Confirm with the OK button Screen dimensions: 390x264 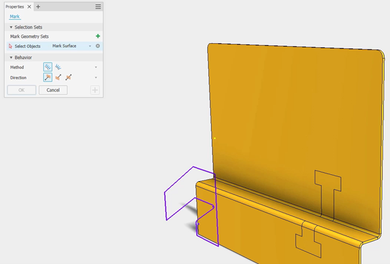[x=22, y=90]
